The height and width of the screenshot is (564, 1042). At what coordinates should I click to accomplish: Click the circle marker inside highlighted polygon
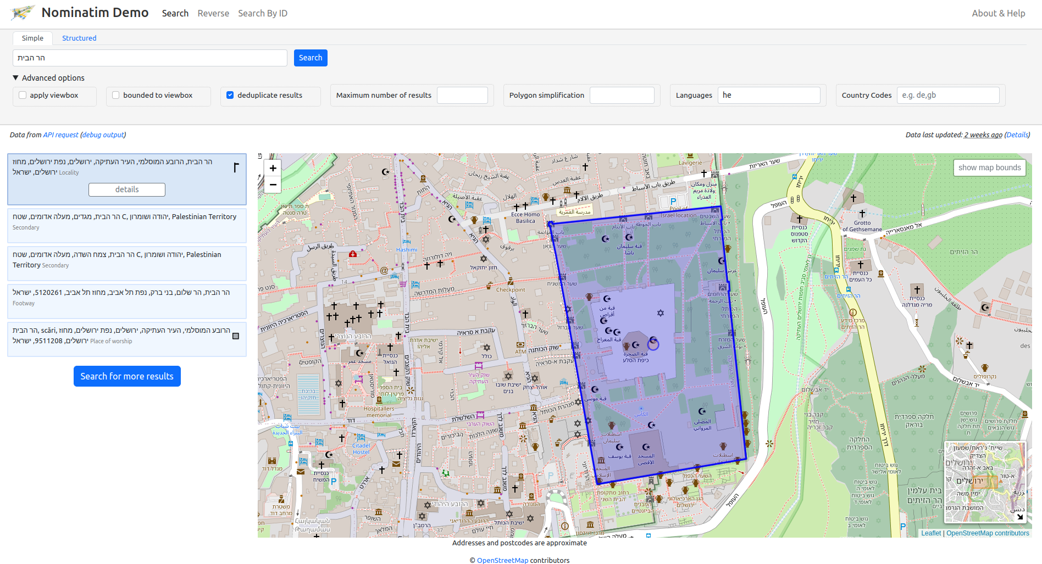[x=653, y=344]
